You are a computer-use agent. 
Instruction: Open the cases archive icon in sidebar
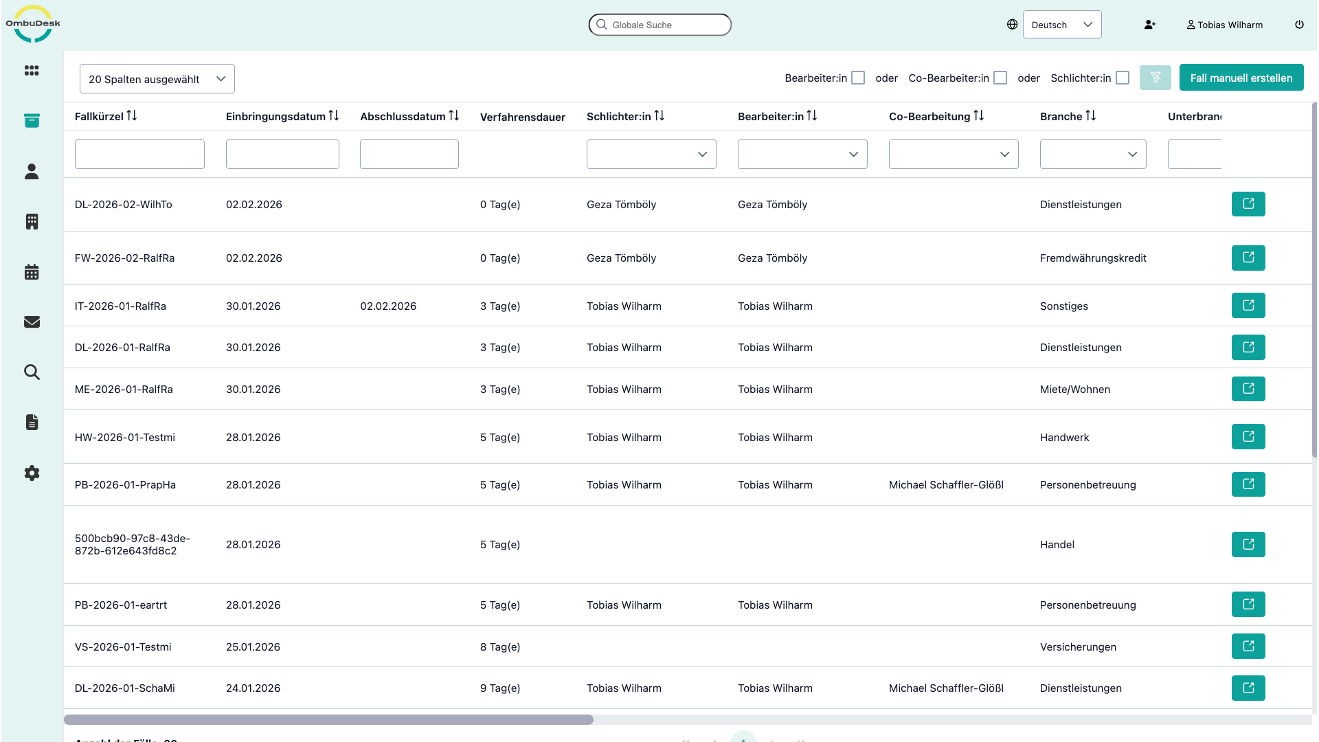tap(32, 121)
